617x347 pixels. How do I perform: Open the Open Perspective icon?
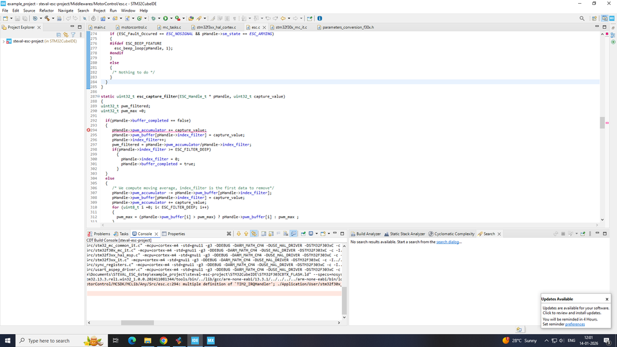594,18
